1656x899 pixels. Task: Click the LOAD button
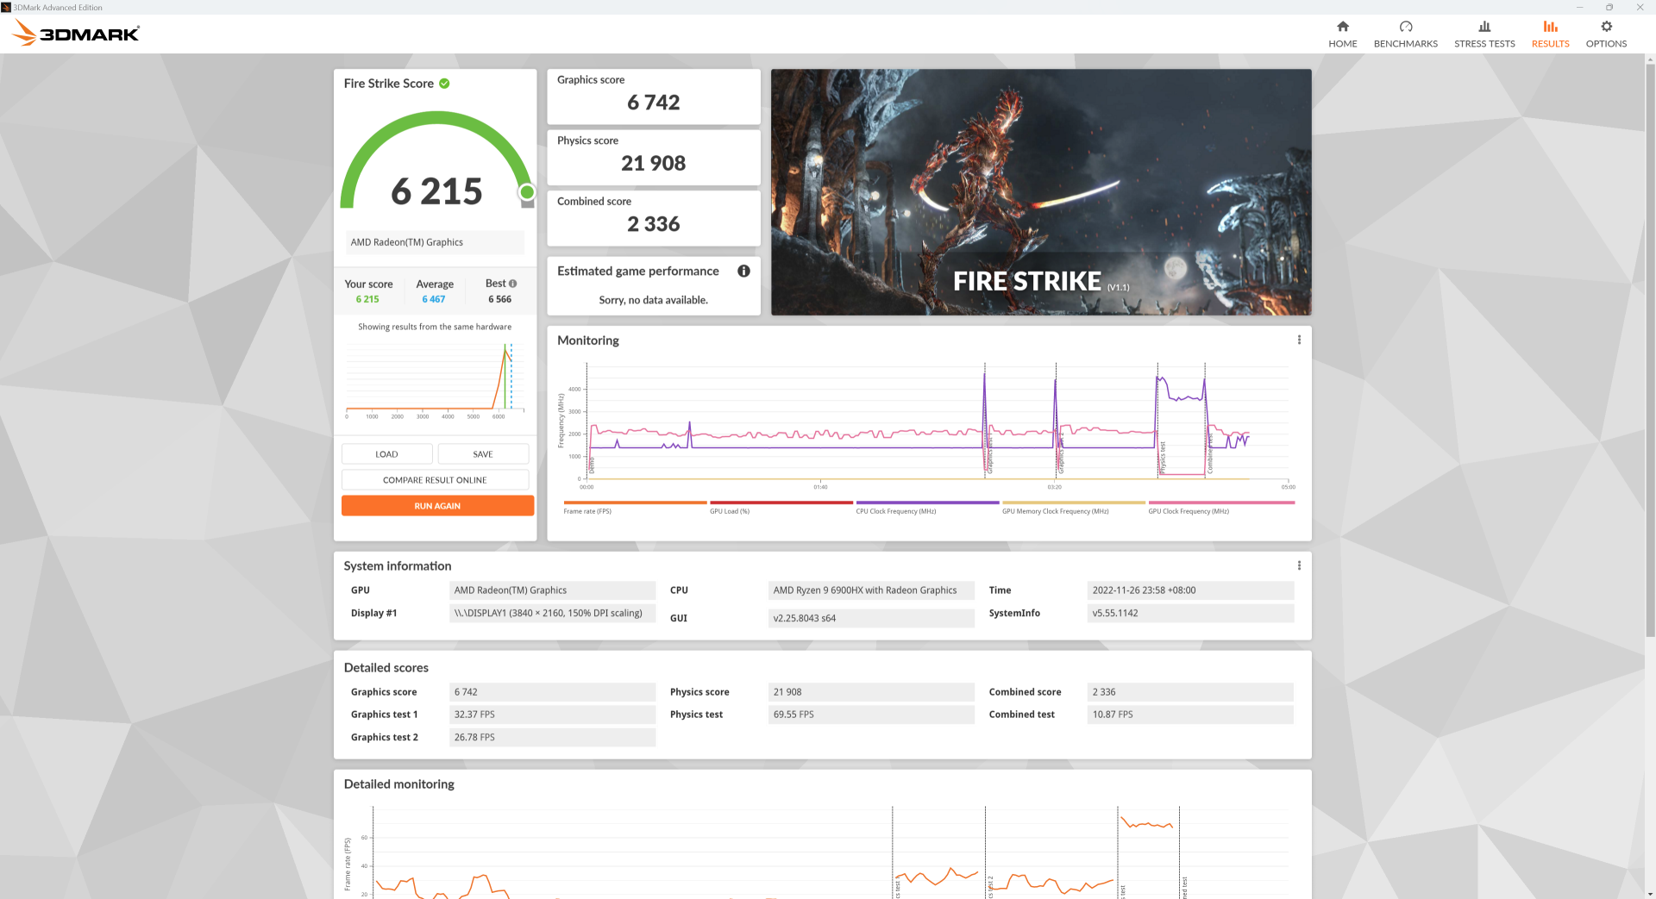click(x=386, y=454)
